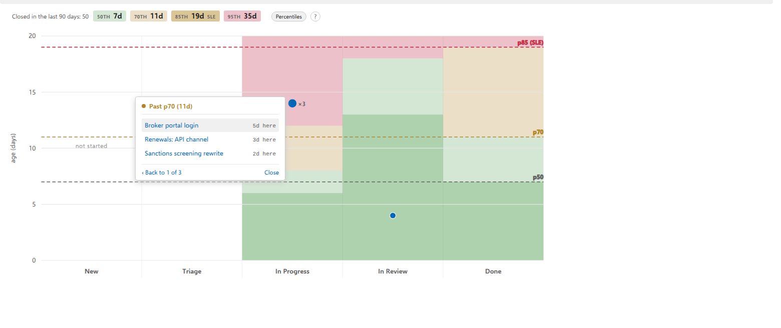Click the In Progress column label
The image size is (781, 328).
pos(292,271)
